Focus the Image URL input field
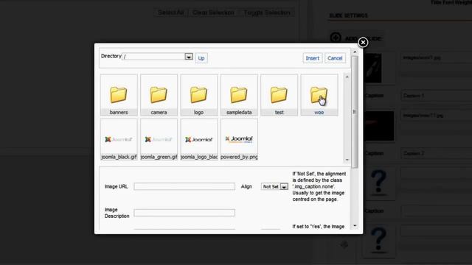Image resolution: width=472 pixels, height=265 pixels. point(184,186)
